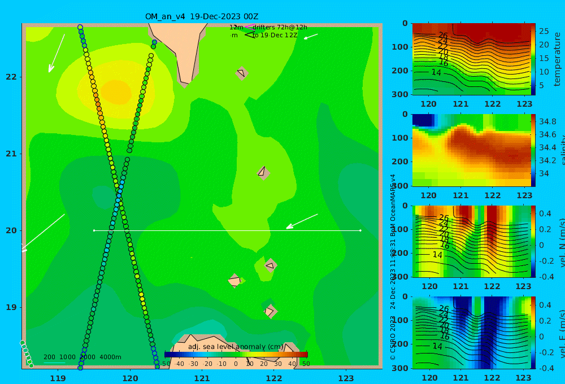Click the longitude label '123' below the main map
565x384 pixels.
pyautogui.click(x=346, y=378)
